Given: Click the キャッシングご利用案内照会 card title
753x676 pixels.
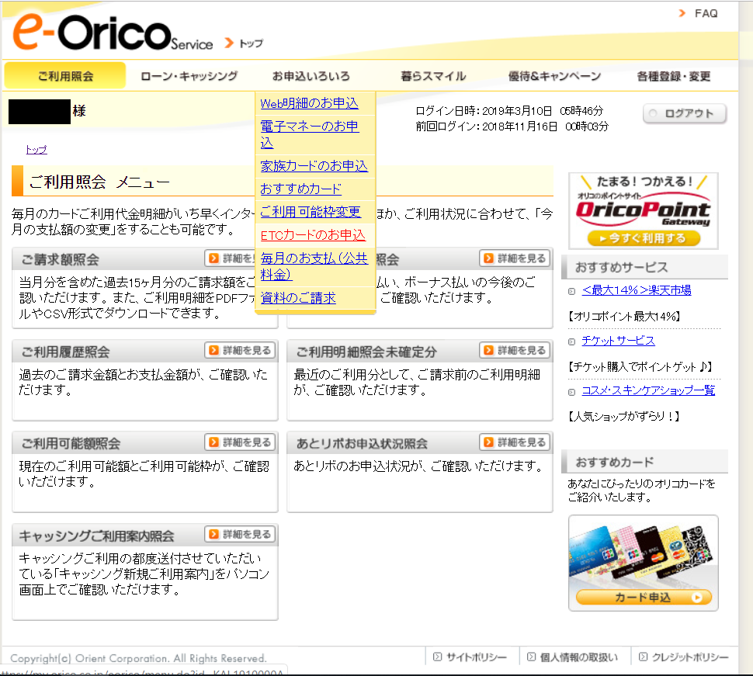Looking at the screenshot, I should click(96, 536).
